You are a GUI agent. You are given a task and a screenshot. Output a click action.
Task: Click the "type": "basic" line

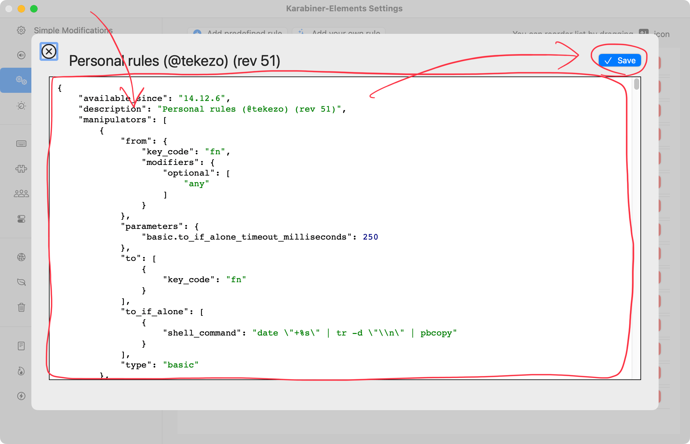[160, 365]
